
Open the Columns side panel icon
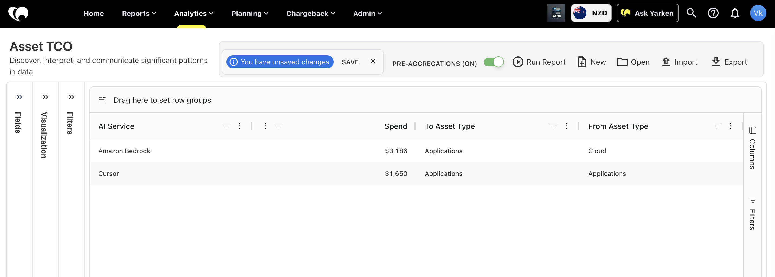click(753, 130)
